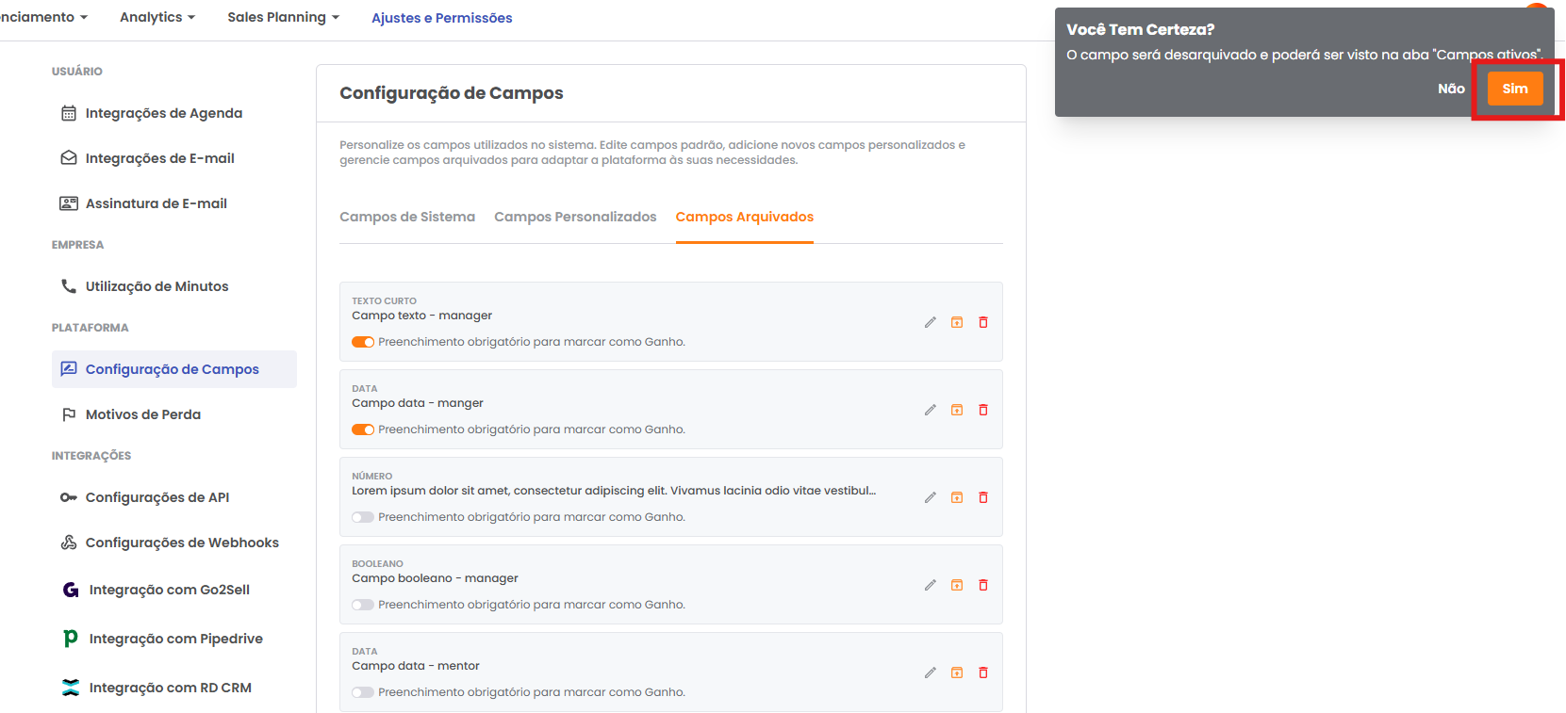This screenshot has width=1566, height=713.
Task: Click pencil icon on the Lorem ipsum field
Action: point(930,497)
